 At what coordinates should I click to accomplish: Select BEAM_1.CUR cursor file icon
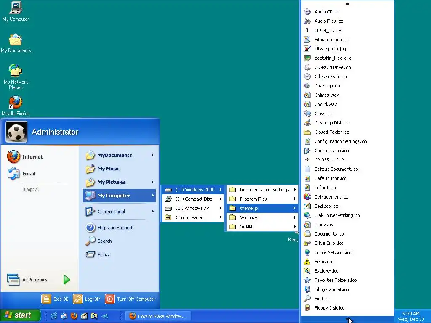pos(307,30)
